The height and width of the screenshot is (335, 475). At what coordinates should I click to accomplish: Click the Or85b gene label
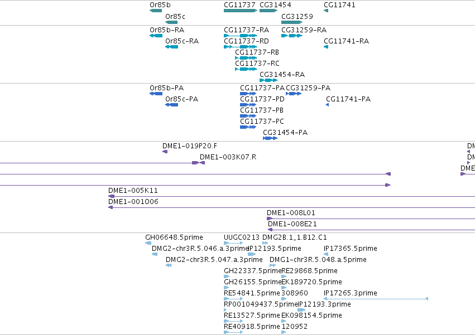pos(160,5)
